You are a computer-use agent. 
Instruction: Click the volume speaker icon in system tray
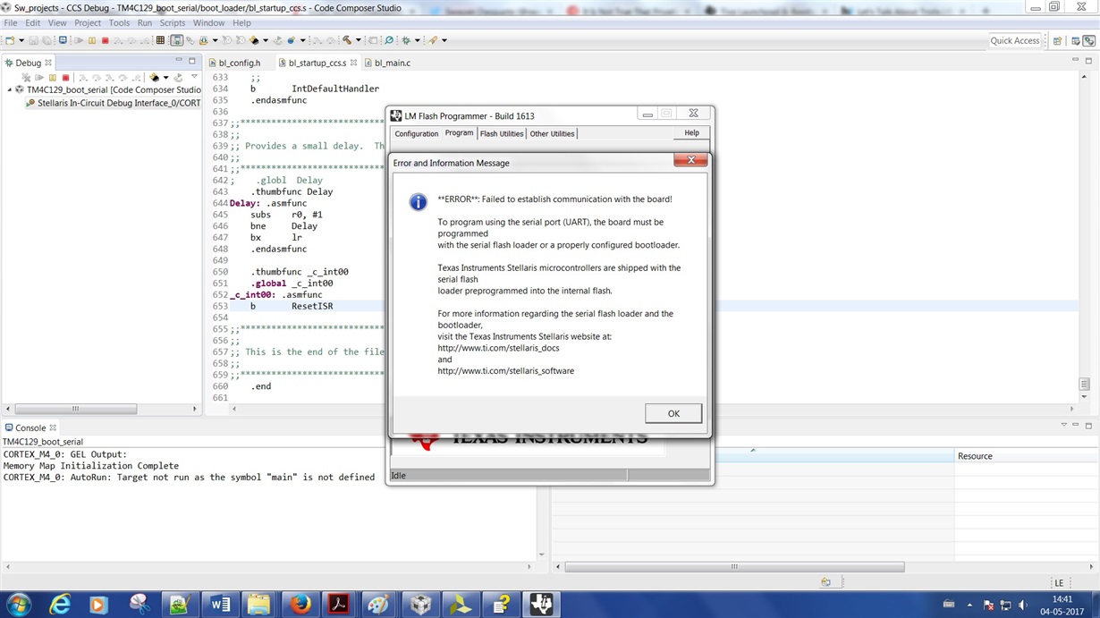point(1021,605)
